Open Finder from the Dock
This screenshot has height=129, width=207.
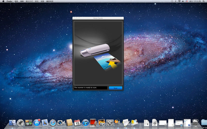click(12, 123)
